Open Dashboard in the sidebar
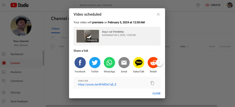The image size is (235, 107). click(21, 54)
